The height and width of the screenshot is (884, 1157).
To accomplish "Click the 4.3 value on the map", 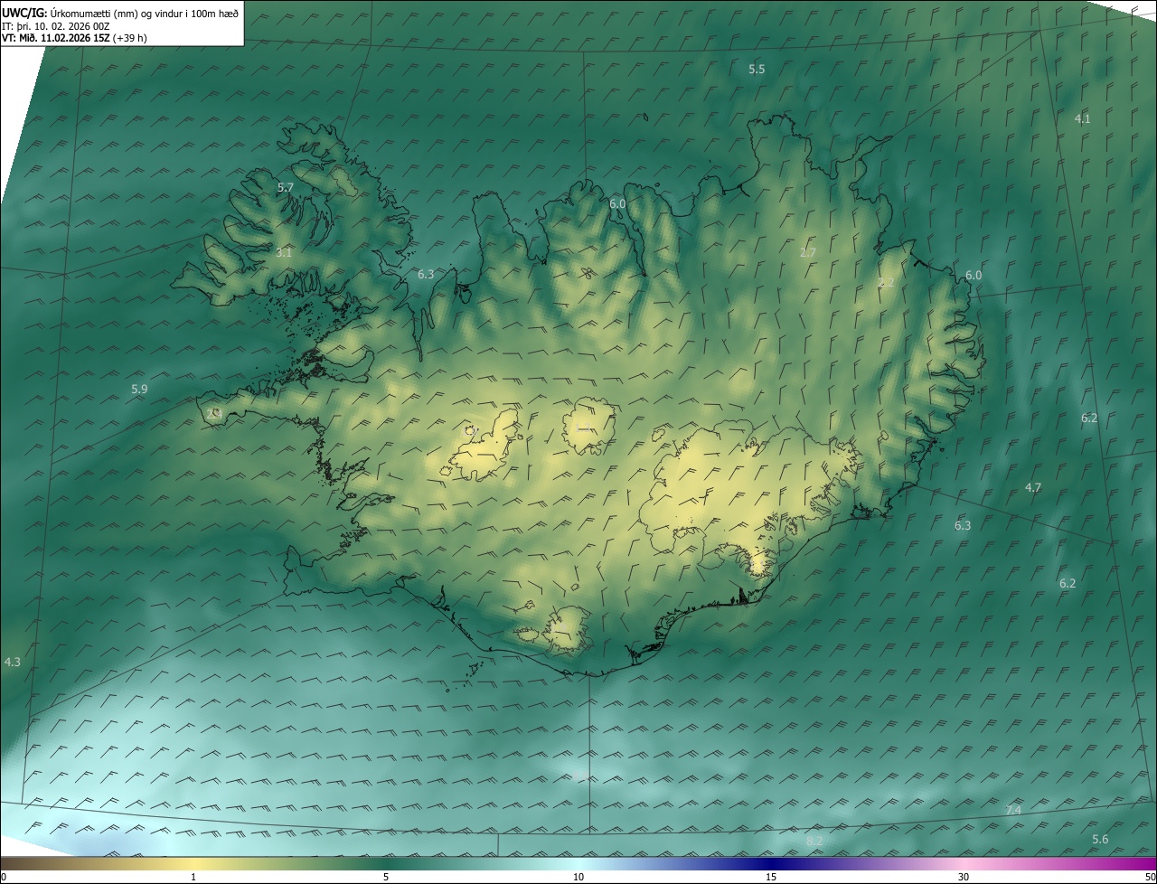I will click(x=12, y=662).
